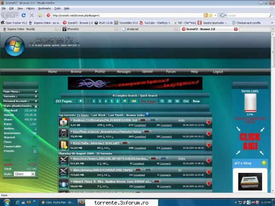The image size is (275, 206).
Task: Jump to last page with double yellow arrow
Action: [x=133, y=101]
